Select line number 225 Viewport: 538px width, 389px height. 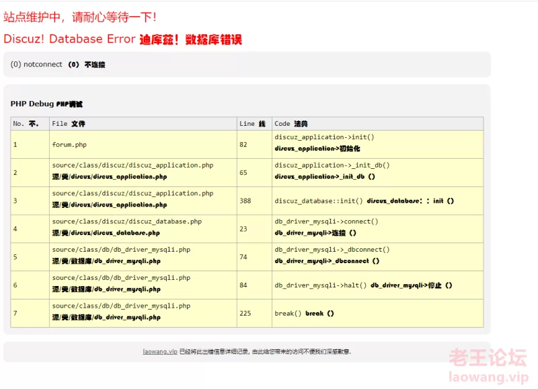pos(245,314)
